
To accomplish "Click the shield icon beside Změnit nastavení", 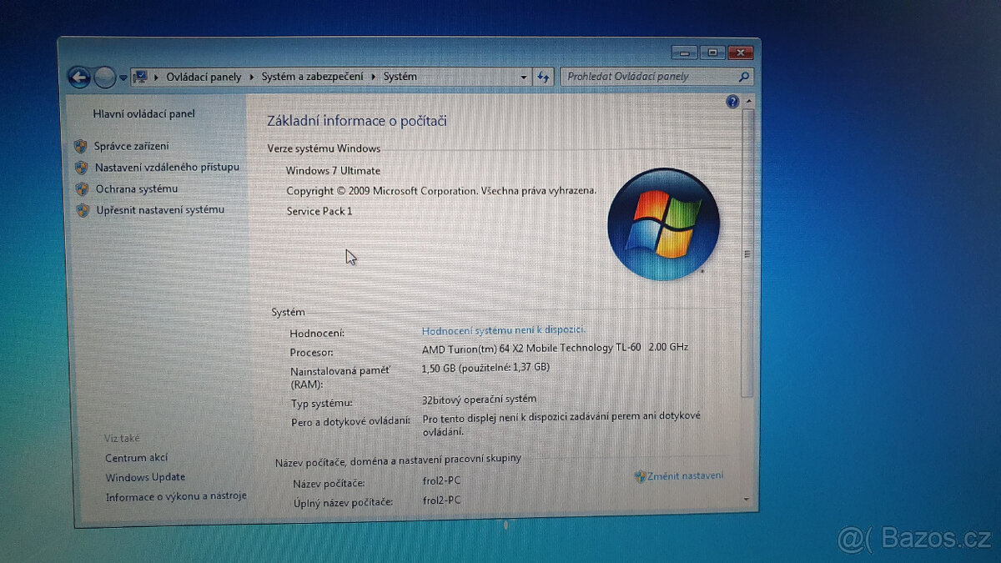I will pyautogui.click(x=639, y=475).
